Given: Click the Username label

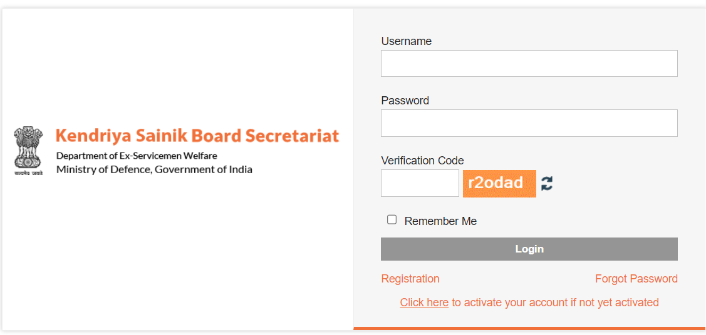Looking at the screenshot, I should (x=406, y=41).
